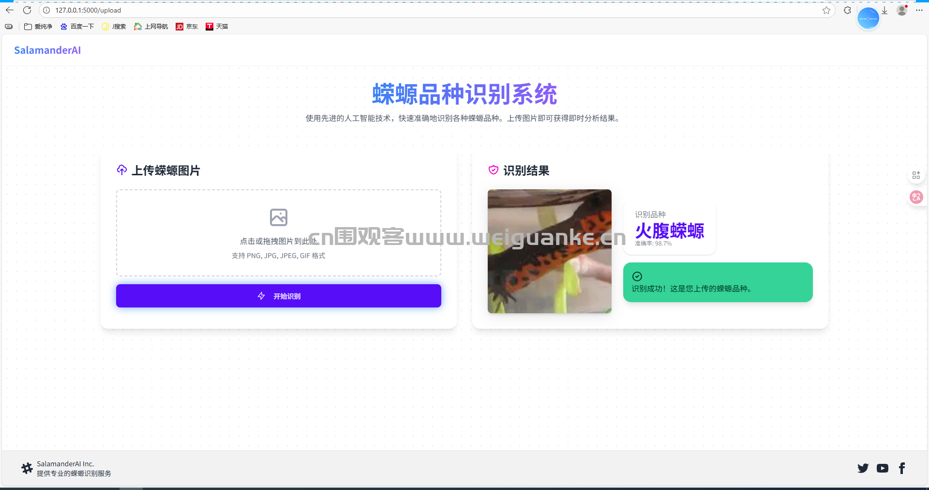Image resolution: width=929 pixels, height=490 pixels.
Task: Click the translate icon on right sidebar
Action: (916, 197)
